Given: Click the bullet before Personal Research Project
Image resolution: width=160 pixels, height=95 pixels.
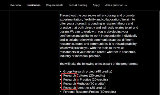Looking at the screenshot, I should click(x=61, y=92).
